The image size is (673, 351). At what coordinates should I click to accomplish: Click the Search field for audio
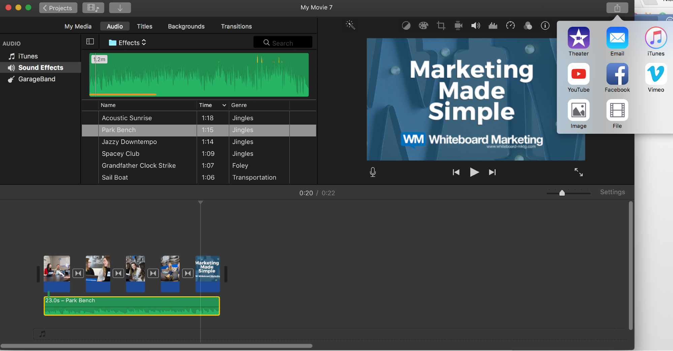pyautogui.click(x=283, y=43)
